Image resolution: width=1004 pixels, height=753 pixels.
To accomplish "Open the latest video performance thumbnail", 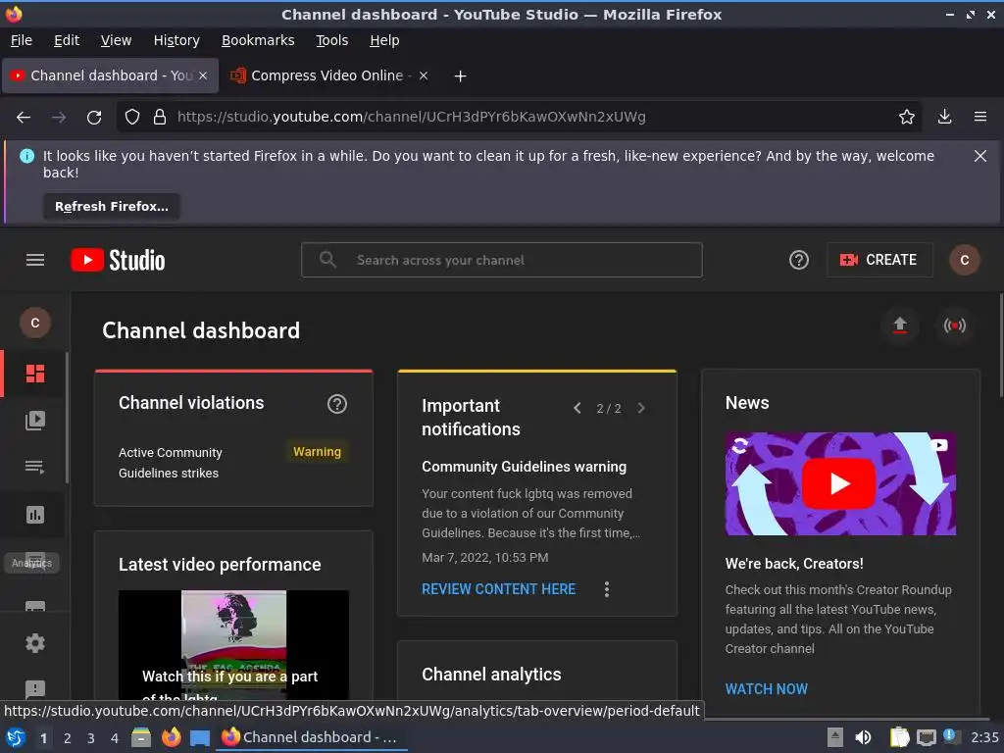I will tap(233, 644).
